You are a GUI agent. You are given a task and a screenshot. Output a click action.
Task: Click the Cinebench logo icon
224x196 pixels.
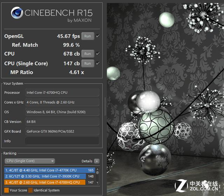[17, 13]
